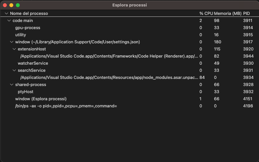259x162 pixels.
Task: Click memory value 180
Action: (218, 42)
